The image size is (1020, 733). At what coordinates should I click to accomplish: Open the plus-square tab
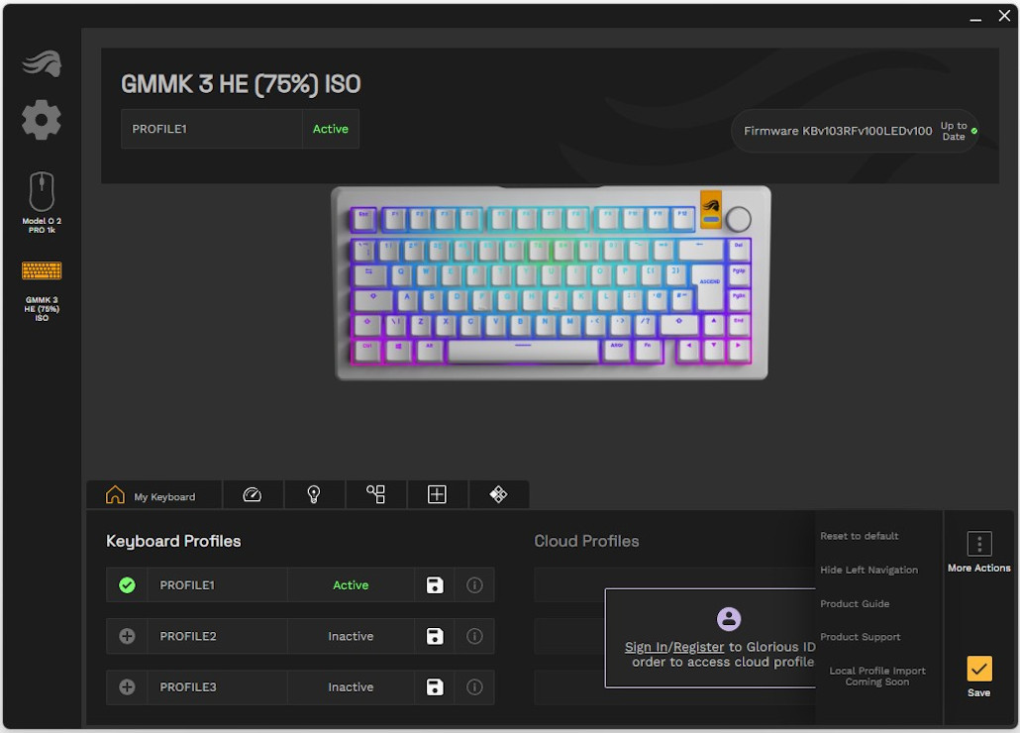click(437, 495)
